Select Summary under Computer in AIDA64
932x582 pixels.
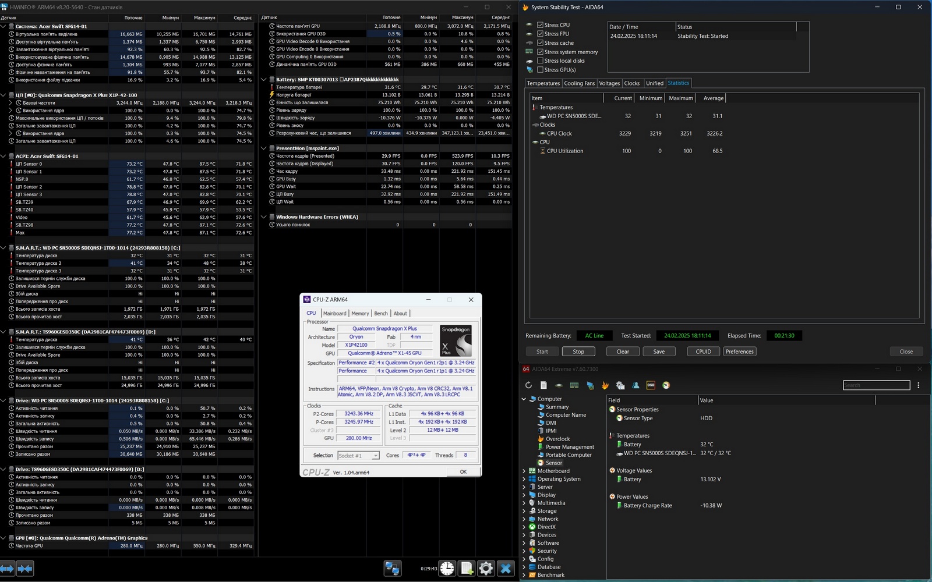pyautogui.click(x=557, y=407)
